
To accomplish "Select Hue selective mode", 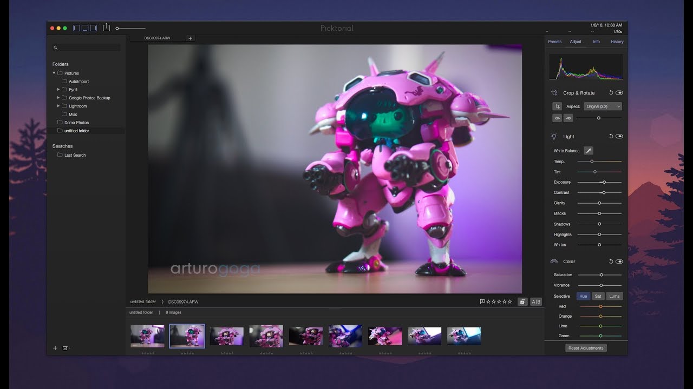I will [x=583, y=296].
